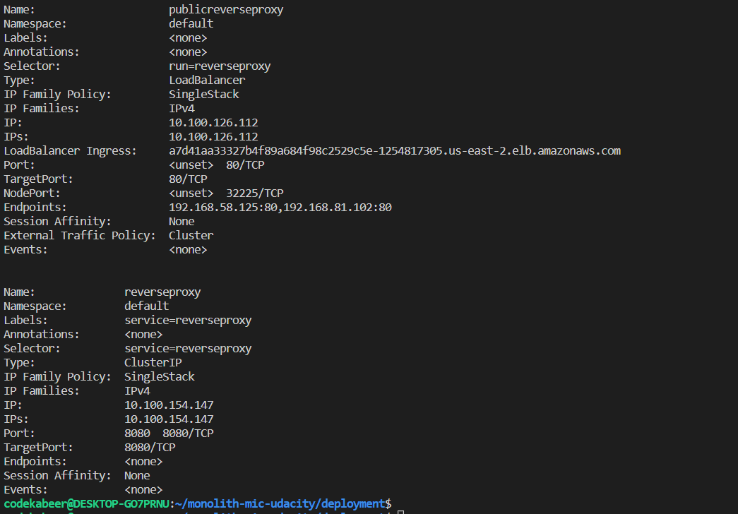738x514 pixels.
Task: Select the endpoint 192.168.58.125:80
Action: point(220,207)
